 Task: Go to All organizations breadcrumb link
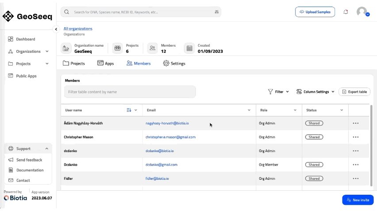(78, 29)
